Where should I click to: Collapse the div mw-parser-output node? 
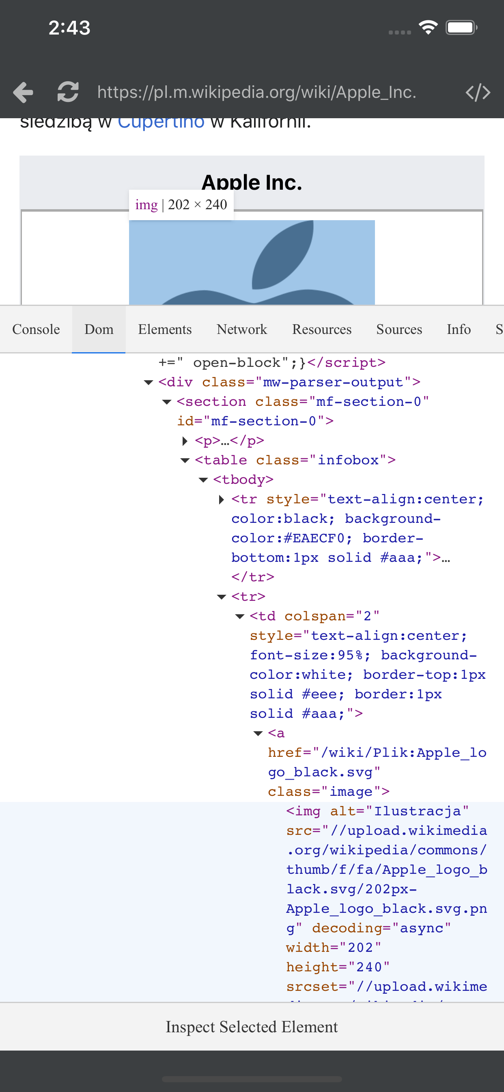pyautogui.click(x=148, y=382)
